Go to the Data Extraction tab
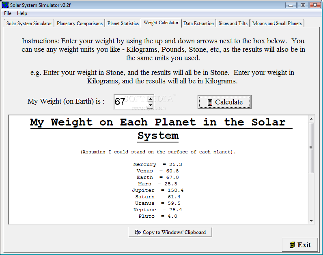The image size is (323, 255). 198,23
